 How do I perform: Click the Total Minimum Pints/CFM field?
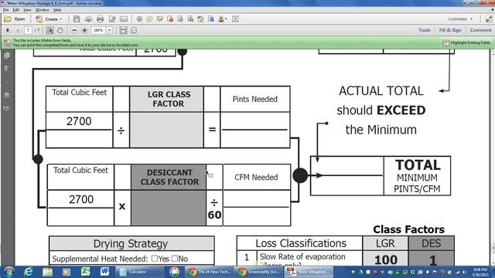pos(347,175)
